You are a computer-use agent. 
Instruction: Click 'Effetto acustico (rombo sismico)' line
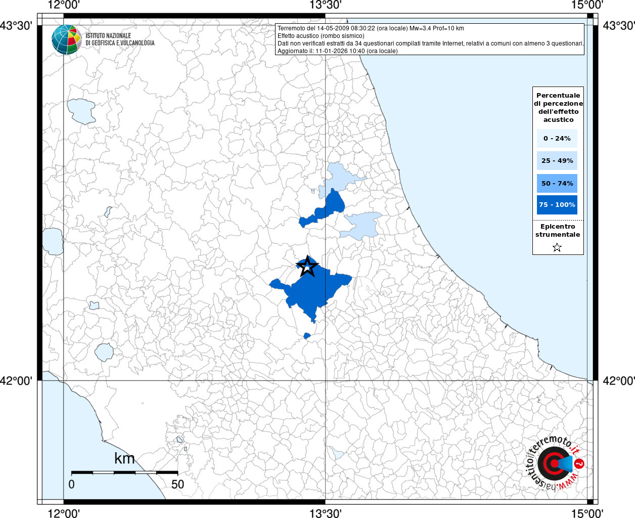321,36
